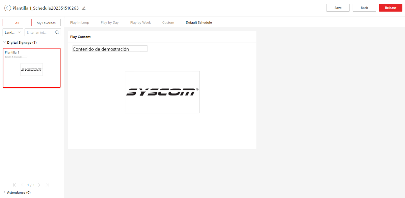Viewport: 405px width, 198px height.
Task: Show My Favorites templates
Action: pyautogui.click(x=46, y=23)
